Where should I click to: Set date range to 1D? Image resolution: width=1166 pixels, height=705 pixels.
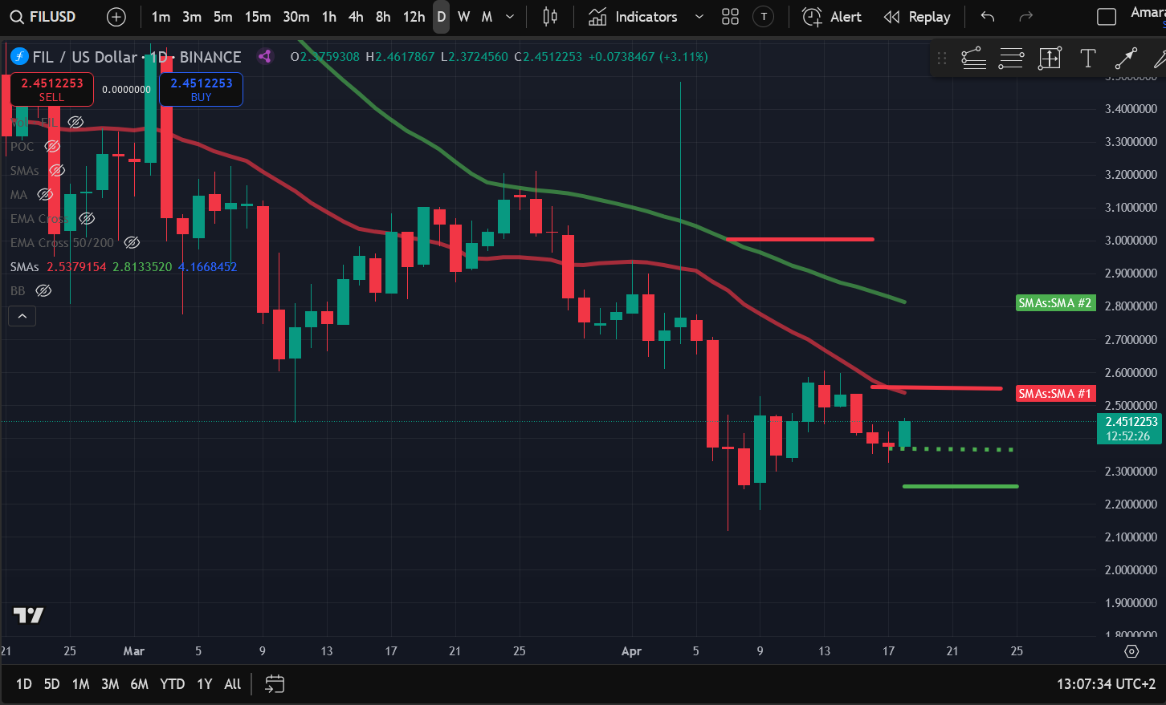tap(24, 684)
